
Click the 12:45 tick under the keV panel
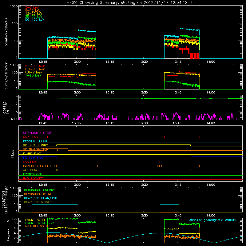43,62
